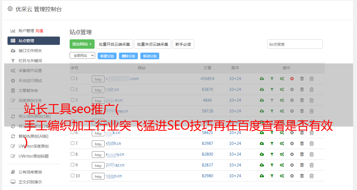357x190 pixels.
Task: Click the 新建分组 button
Action: (x=107, y=56)
